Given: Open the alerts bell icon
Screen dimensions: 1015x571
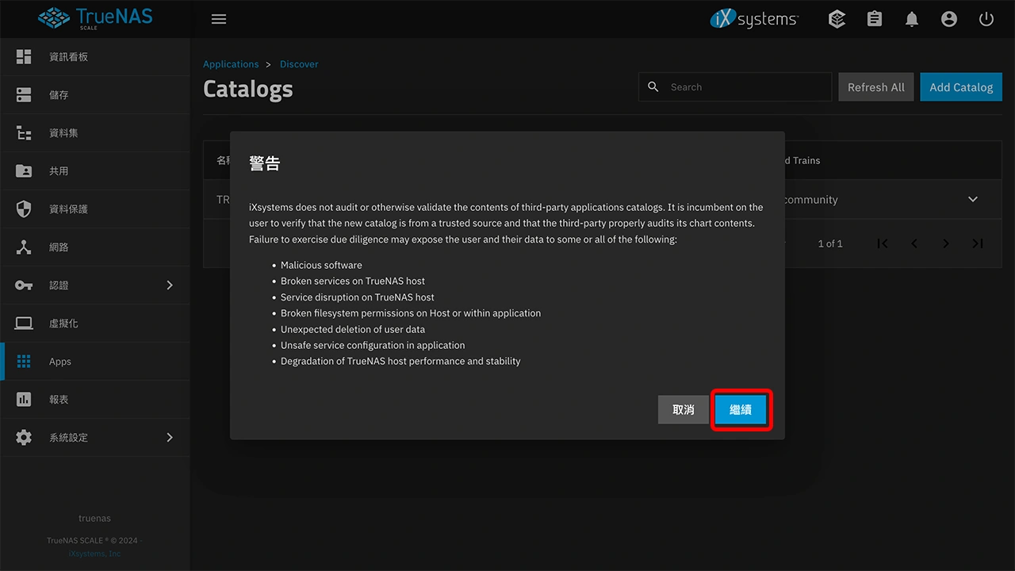Looking at the screenshot, I should tap(912, 19).
